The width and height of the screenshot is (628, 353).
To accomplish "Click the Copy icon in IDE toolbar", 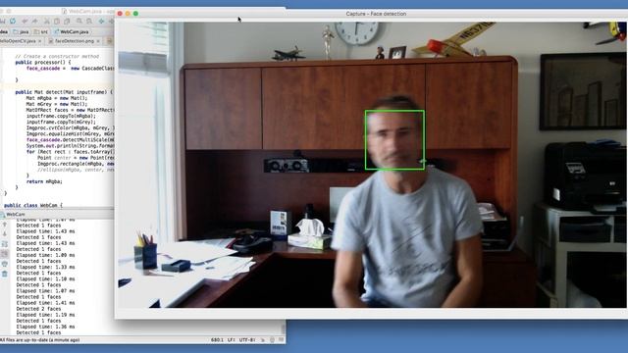I will 57,21.
